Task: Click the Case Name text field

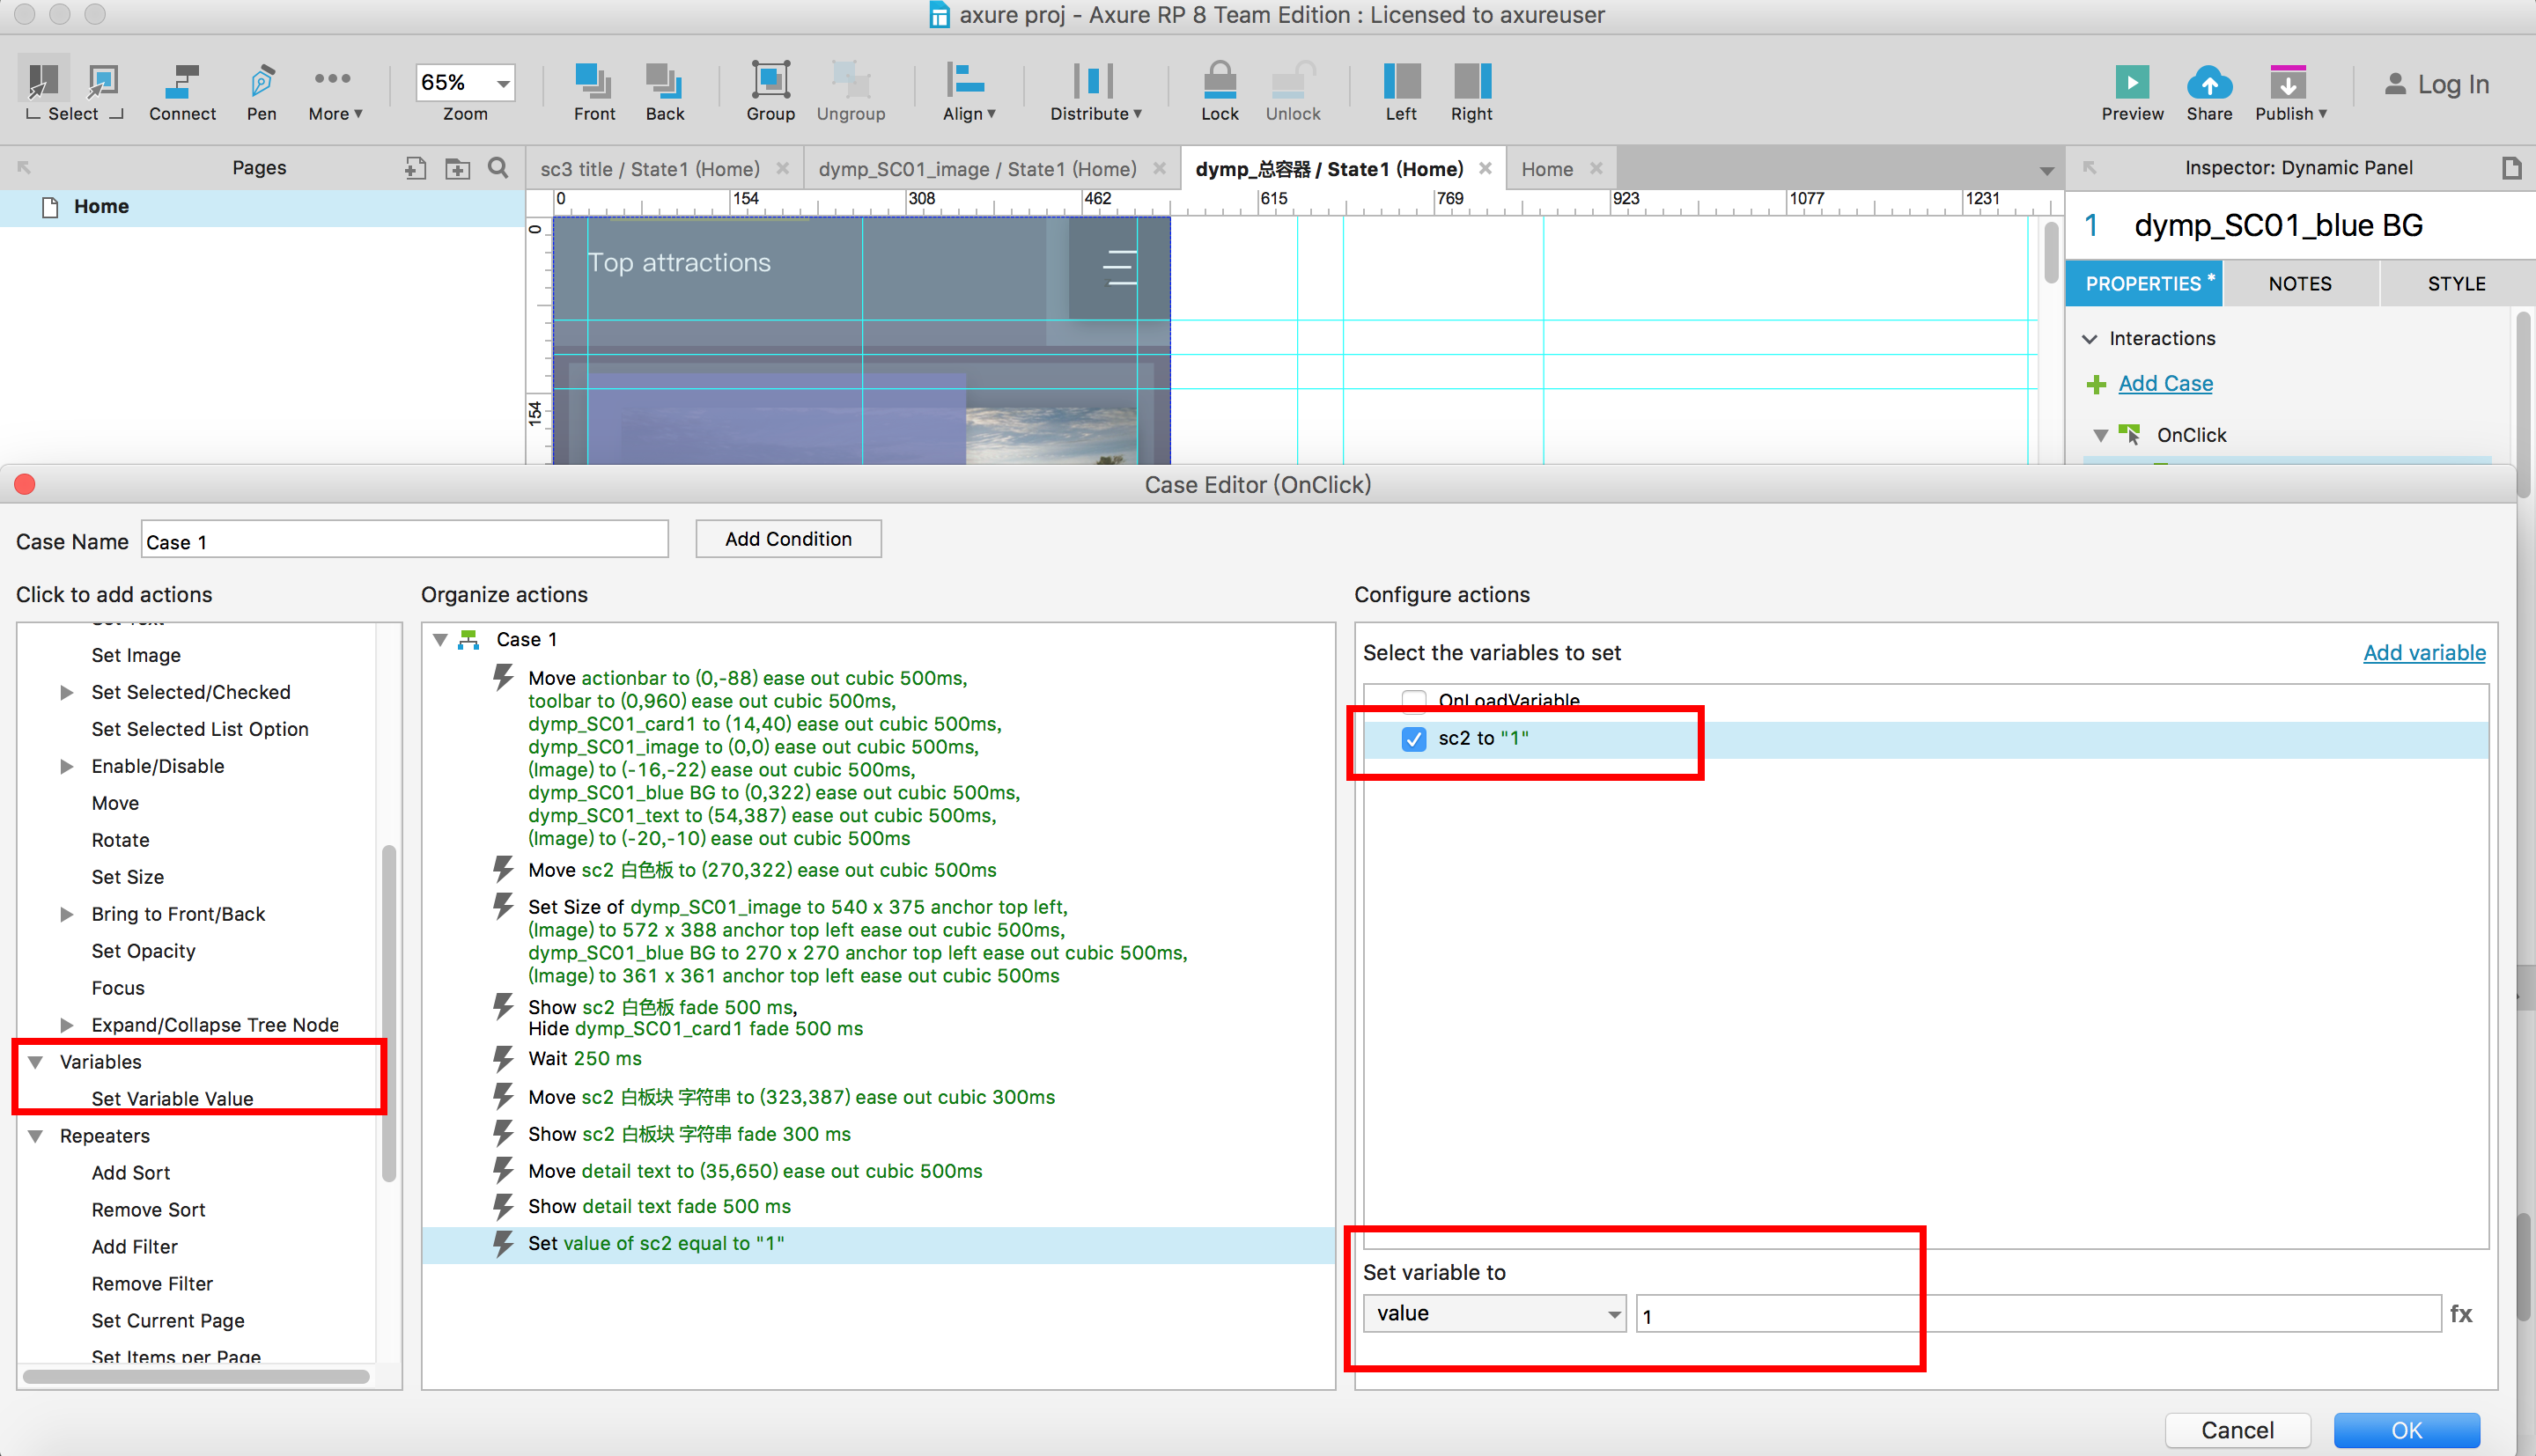Action: click(404, 541)
